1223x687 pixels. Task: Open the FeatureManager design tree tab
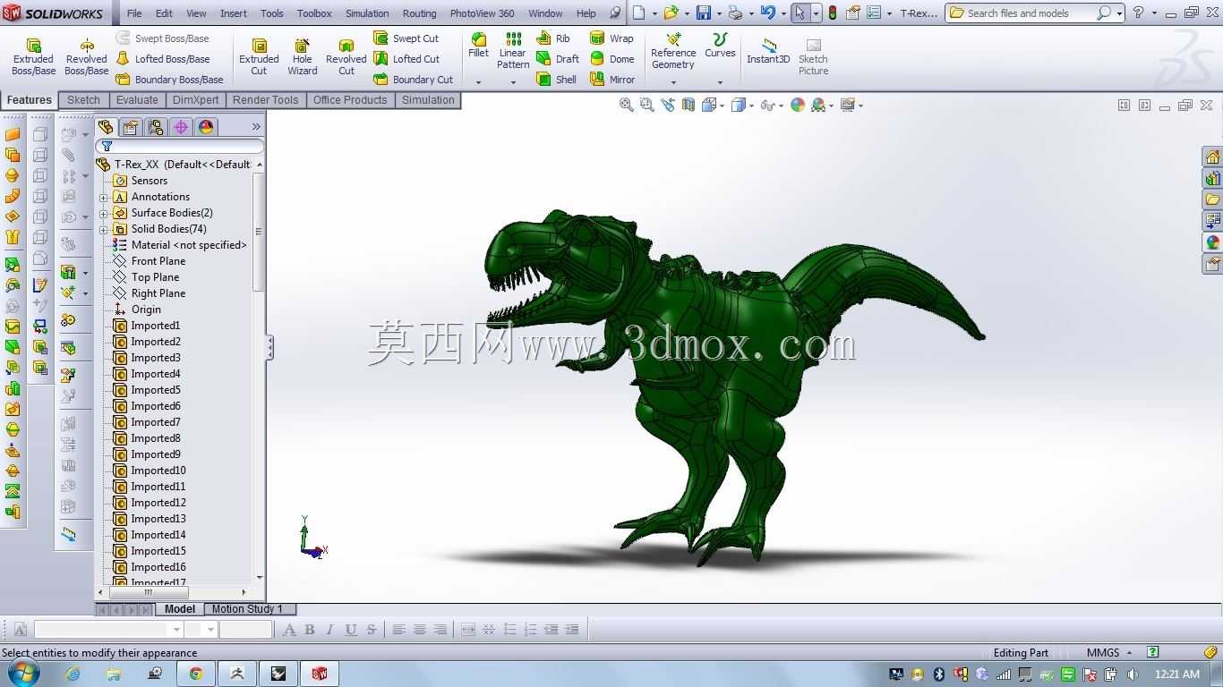tap(106, 127)
